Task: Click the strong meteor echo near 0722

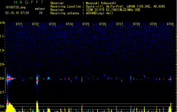Action: point(37,80)
